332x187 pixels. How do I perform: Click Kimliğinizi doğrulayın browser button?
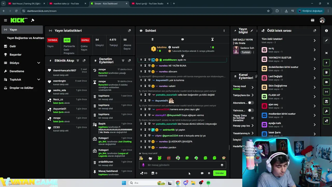pos(310,11)
